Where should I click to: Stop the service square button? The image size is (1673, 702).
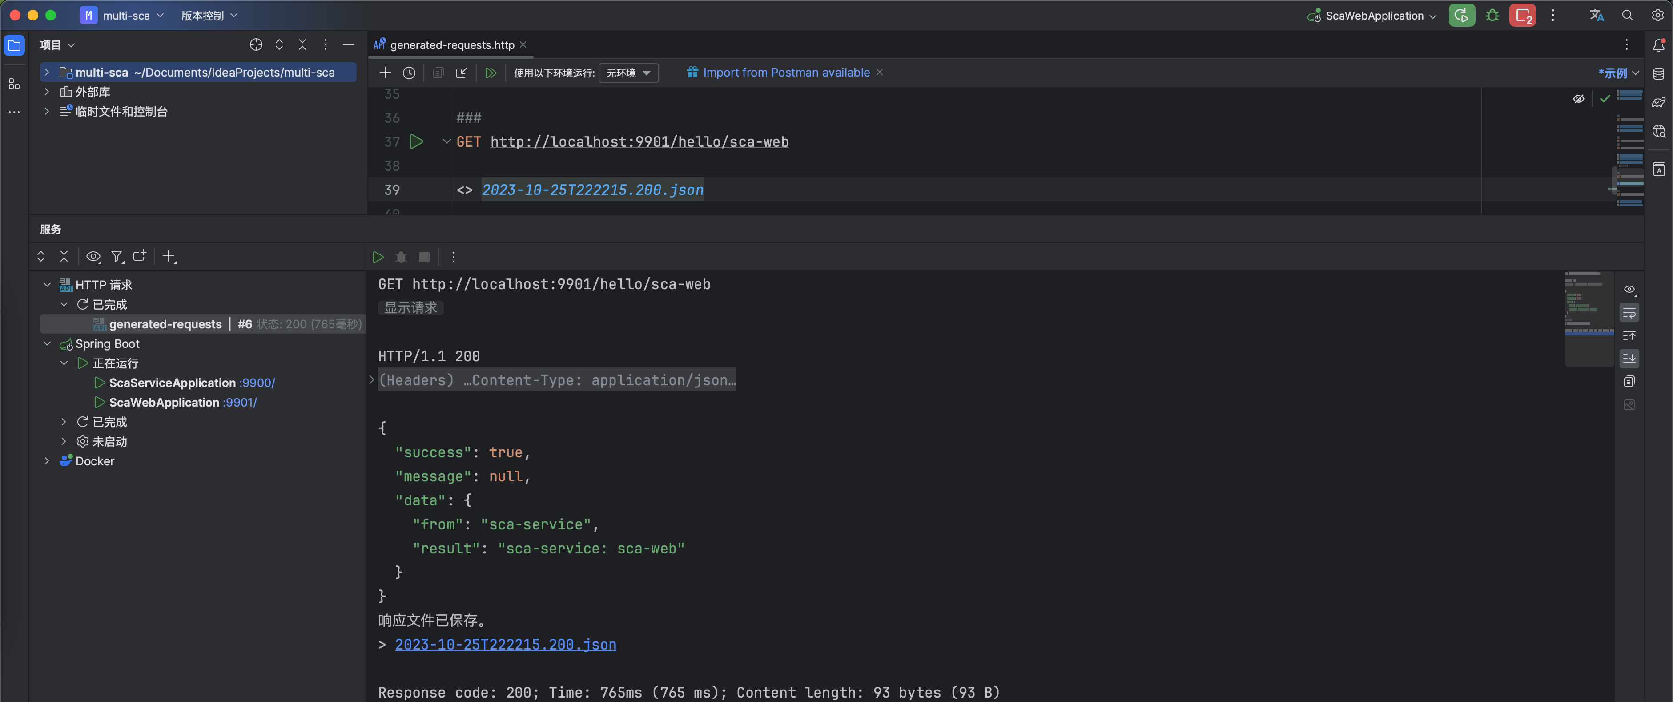(424, 257)
